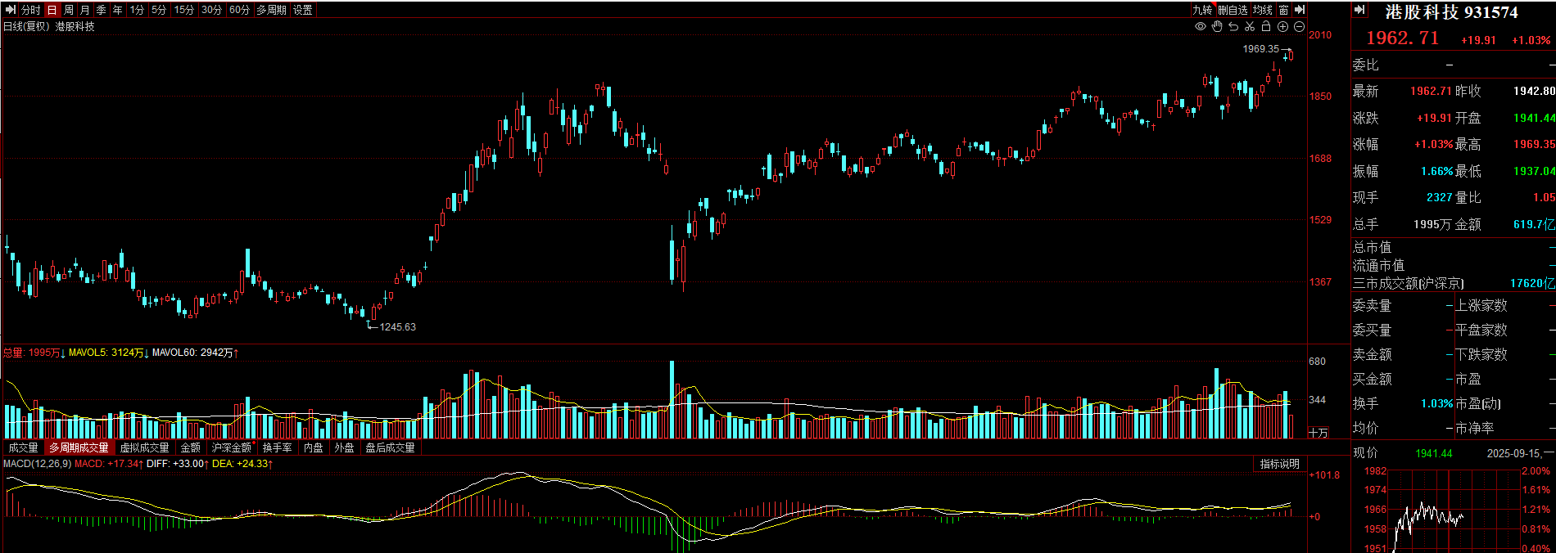This screenshot has height=553, width=1556.
Task: Zoom in with the plus circle icon
Action: 1283,27
